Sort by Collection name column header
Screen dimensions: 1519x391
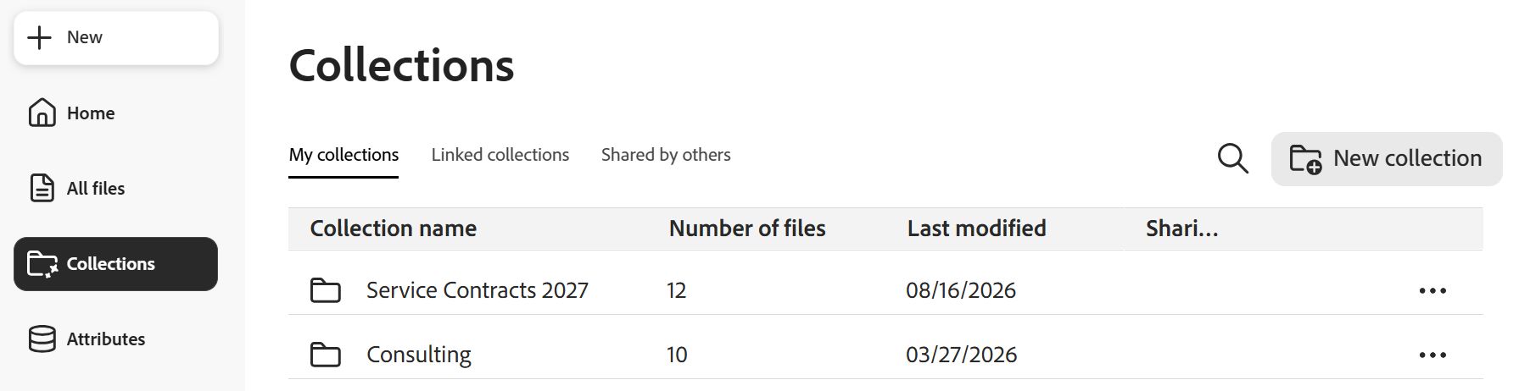394,229
